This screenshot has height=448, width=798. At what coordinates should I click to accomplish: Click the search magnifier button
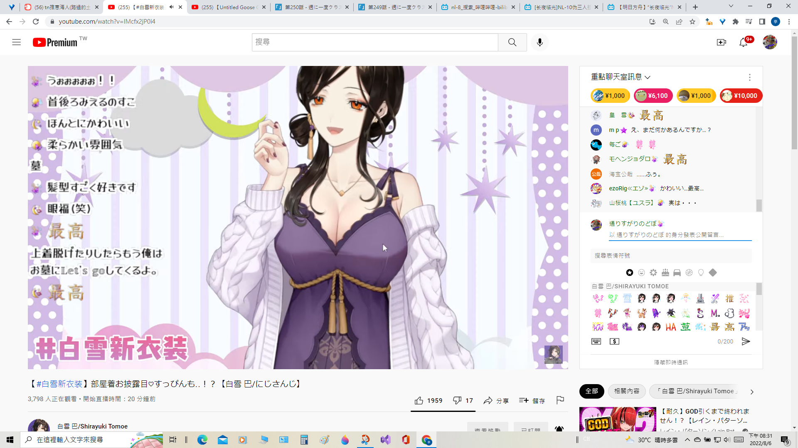pos(512,42)
